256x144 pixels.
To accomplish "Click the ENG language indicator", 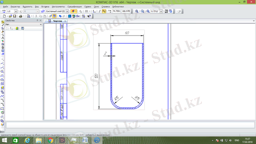I will (x=237, y=140).
